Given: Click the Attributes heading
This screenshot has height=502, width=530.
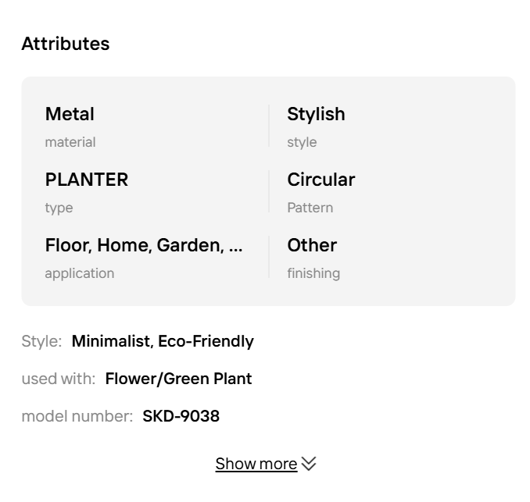Looking at the screenshot, I should 66,44.
